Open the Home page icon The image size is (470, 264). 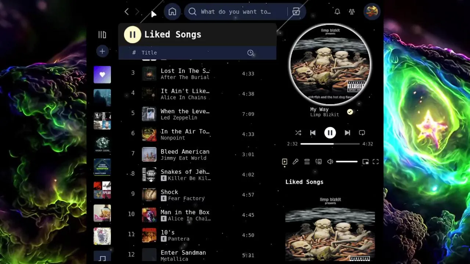point(172,12)
